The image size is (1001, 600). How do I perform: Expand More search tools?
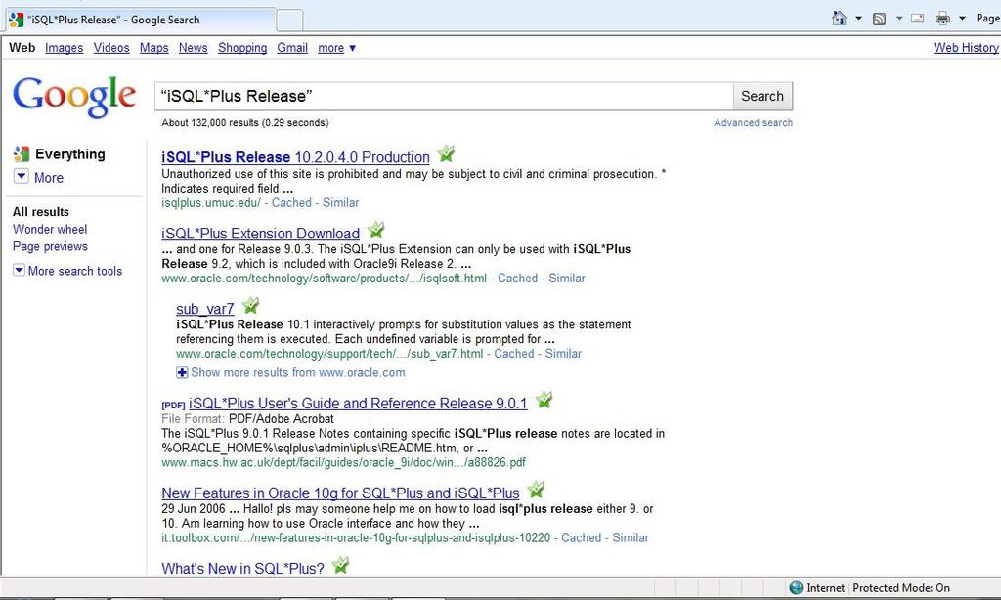click(x=67, y=271)
